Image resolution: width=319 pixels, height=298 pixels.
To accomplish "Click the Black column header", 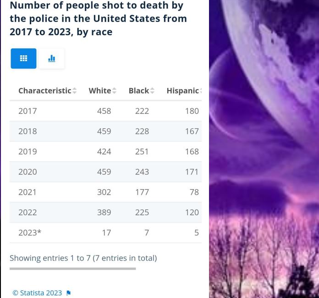I will click(139, 90).
